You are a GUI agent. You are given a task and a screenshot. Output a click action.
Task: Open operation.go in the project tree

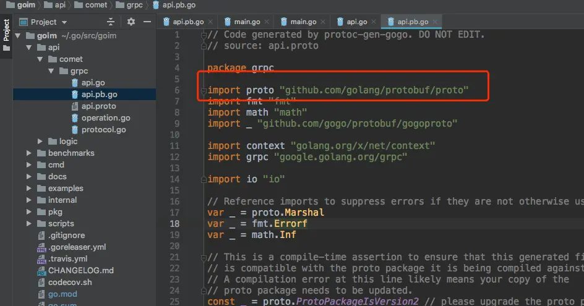click(x=106, y=118)
